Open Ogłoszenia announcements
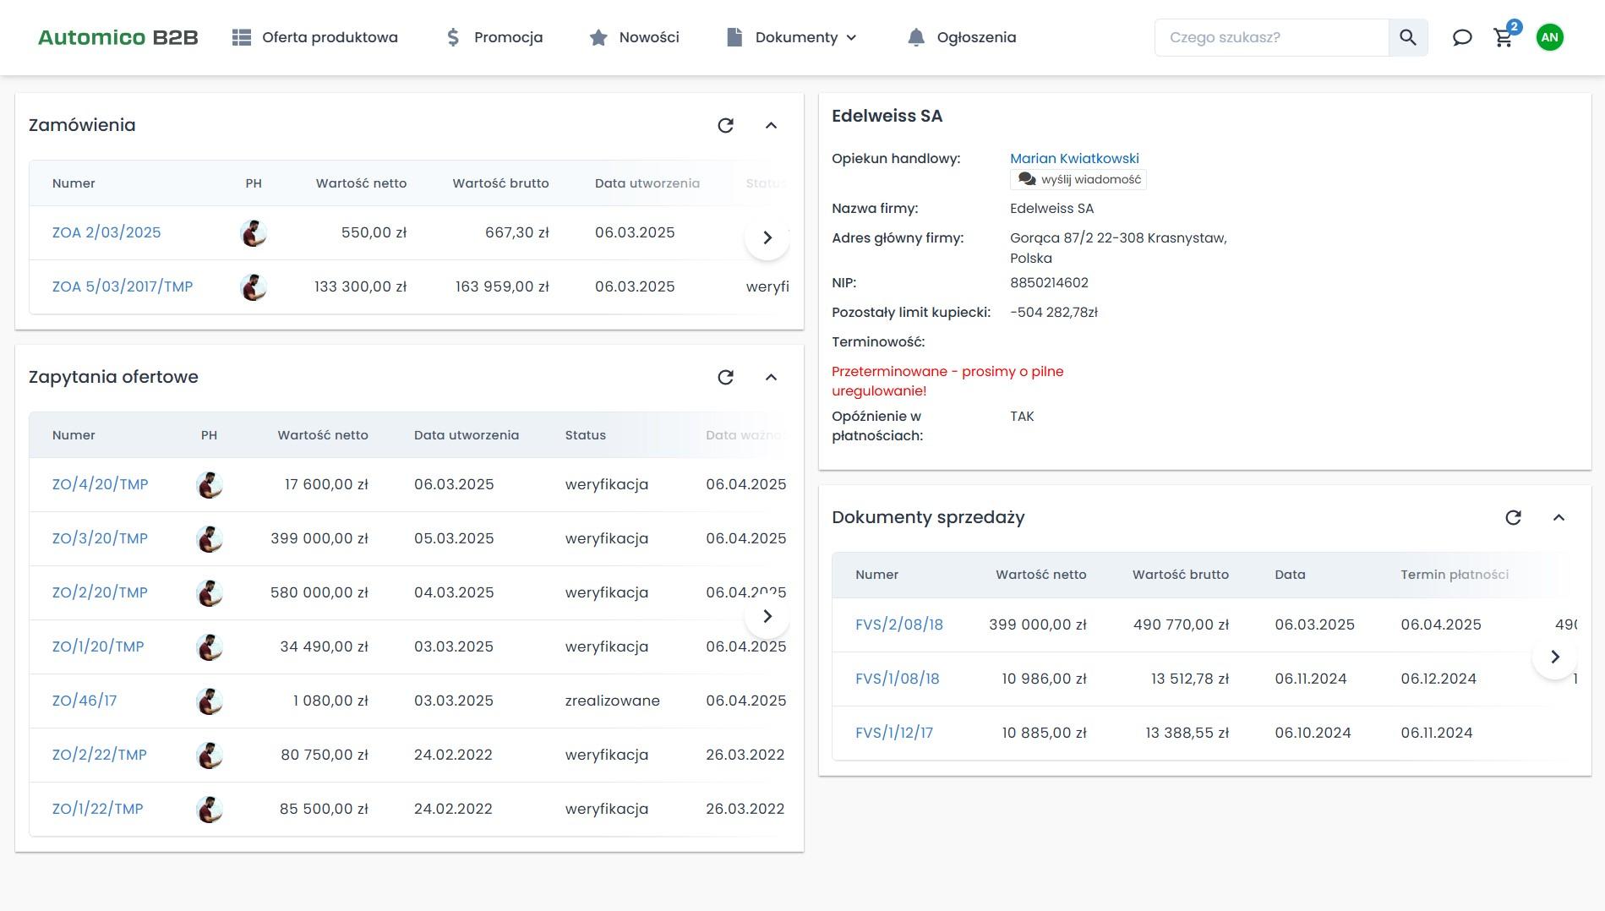1605x911 pixels. click(x=962, y=37)
